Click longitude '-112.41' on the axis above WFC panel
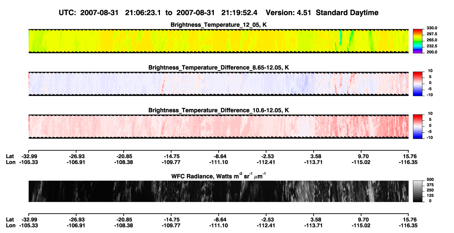 266,162
